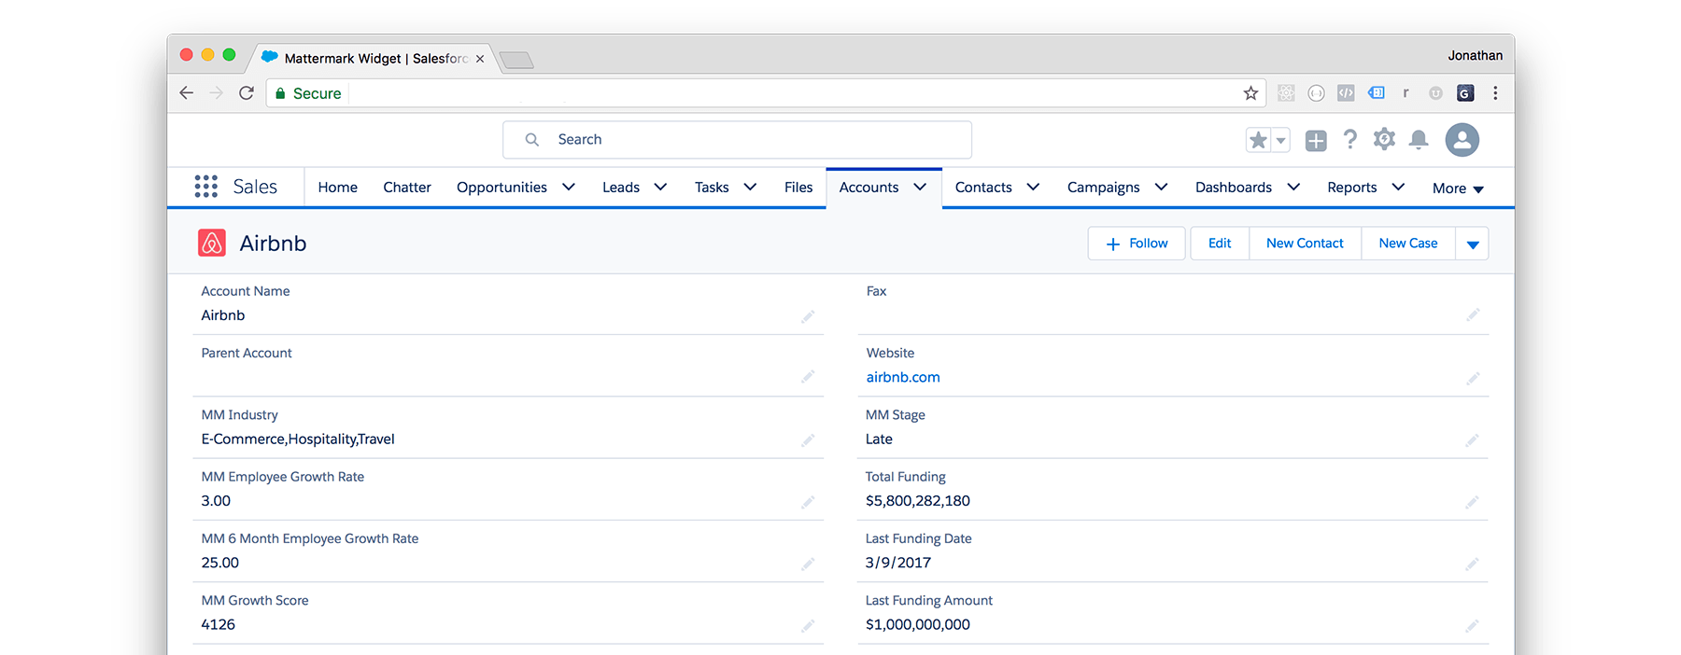The image size is (1681, 655).
Task: Expand the Reports tab chevron
Action: [x=1398, y=187]
